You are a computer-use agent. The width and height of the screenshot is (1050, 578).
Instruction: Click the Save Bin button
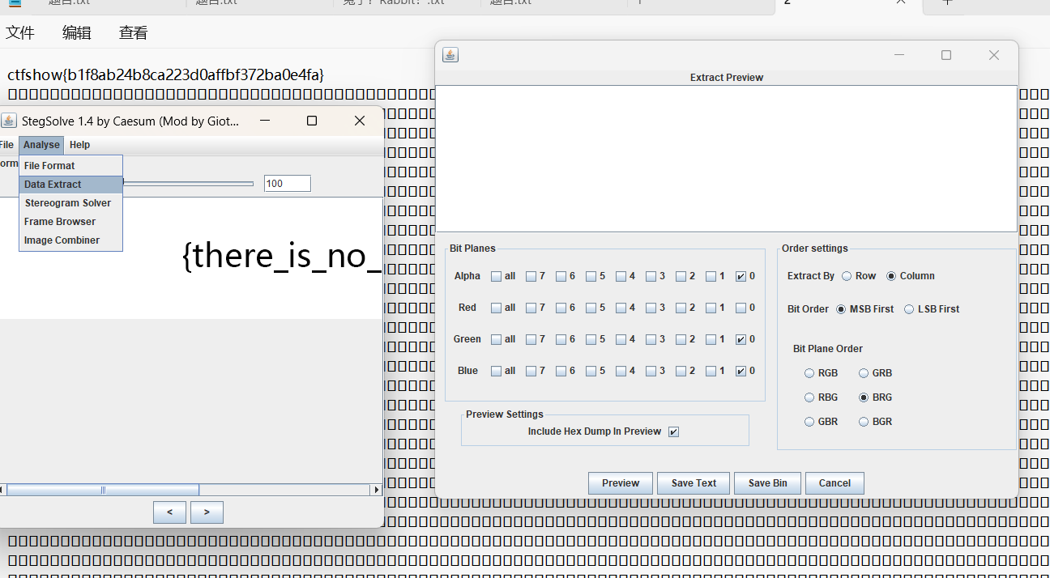tap(767, 483)
